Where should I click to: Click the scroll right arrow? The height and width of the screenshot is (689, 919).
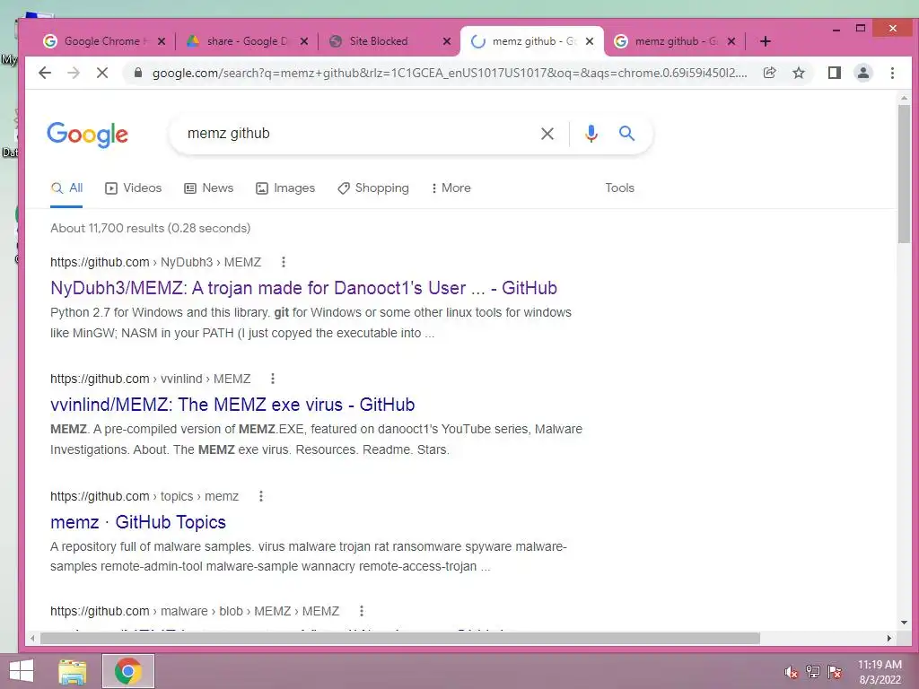[889, 638]
